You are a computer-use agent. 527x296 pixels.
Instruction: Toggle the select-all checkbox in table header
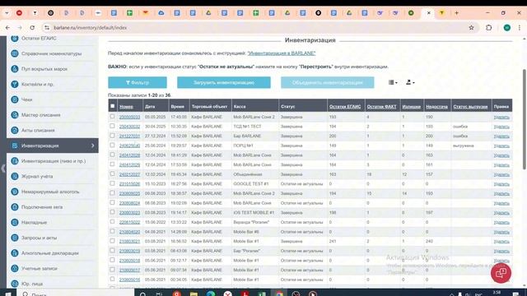112,106
